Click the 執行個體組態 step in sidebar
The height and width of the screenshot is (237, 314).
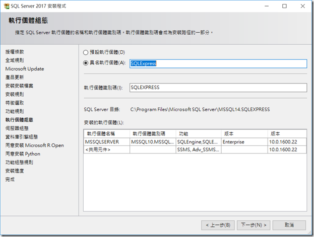[19, 120]
